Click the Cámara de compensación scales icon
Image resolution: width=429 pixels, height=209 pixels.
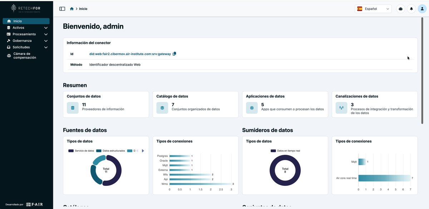click(x=9, y=56)
